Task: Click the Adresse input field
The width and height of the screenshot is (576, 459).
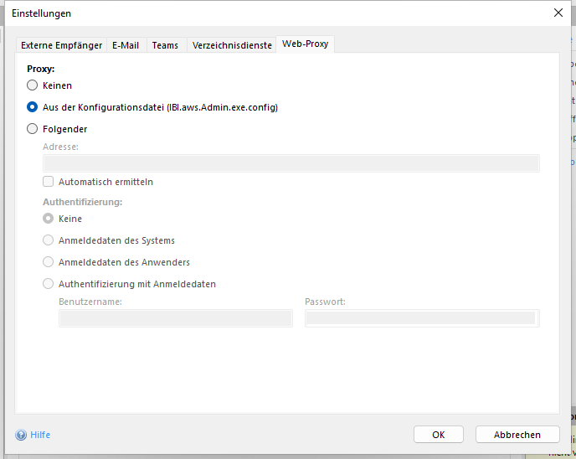Action: [291, 163]
